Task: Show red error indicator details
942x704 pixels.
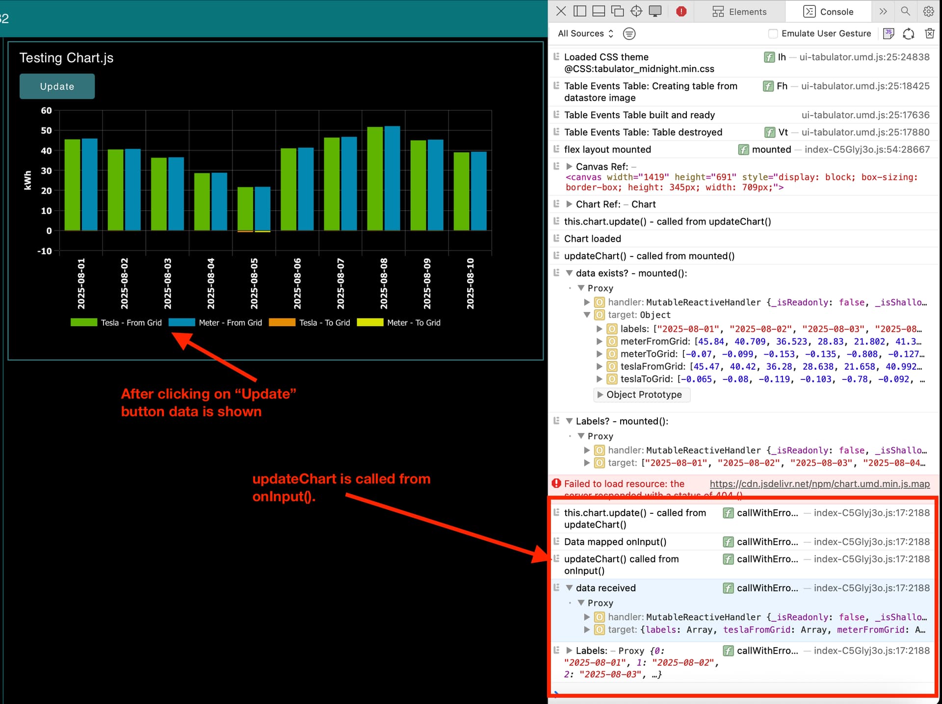Action: click(681, 11)
